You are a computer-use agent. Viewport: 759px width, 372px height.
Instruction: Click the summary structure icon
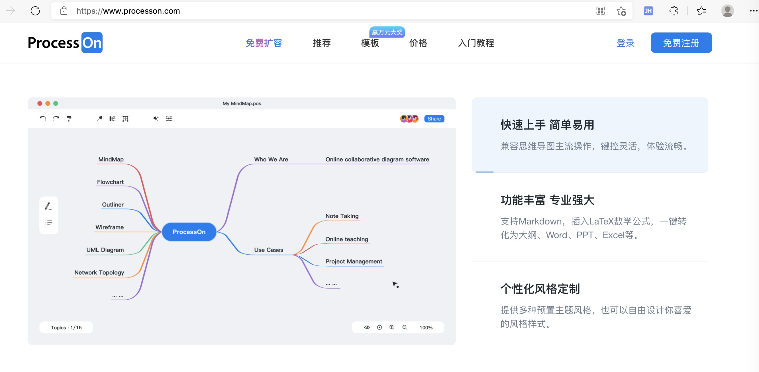[112, 118]
